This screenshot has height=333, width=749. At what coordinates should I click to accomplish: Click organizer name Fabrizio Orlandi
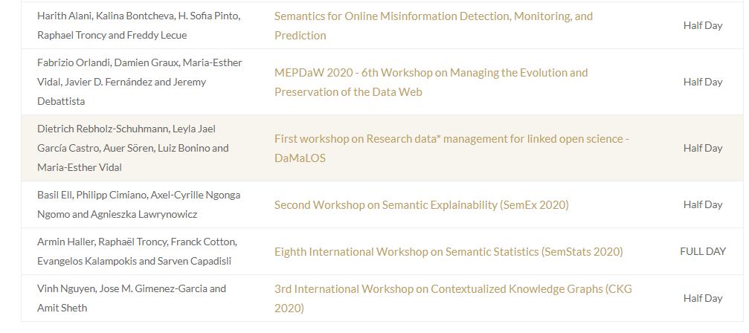pyautogui.click(x=74, y=62)
